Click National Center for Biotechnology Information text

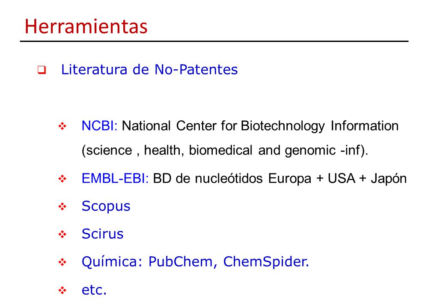pyautogui.click(x=260, y=126)
